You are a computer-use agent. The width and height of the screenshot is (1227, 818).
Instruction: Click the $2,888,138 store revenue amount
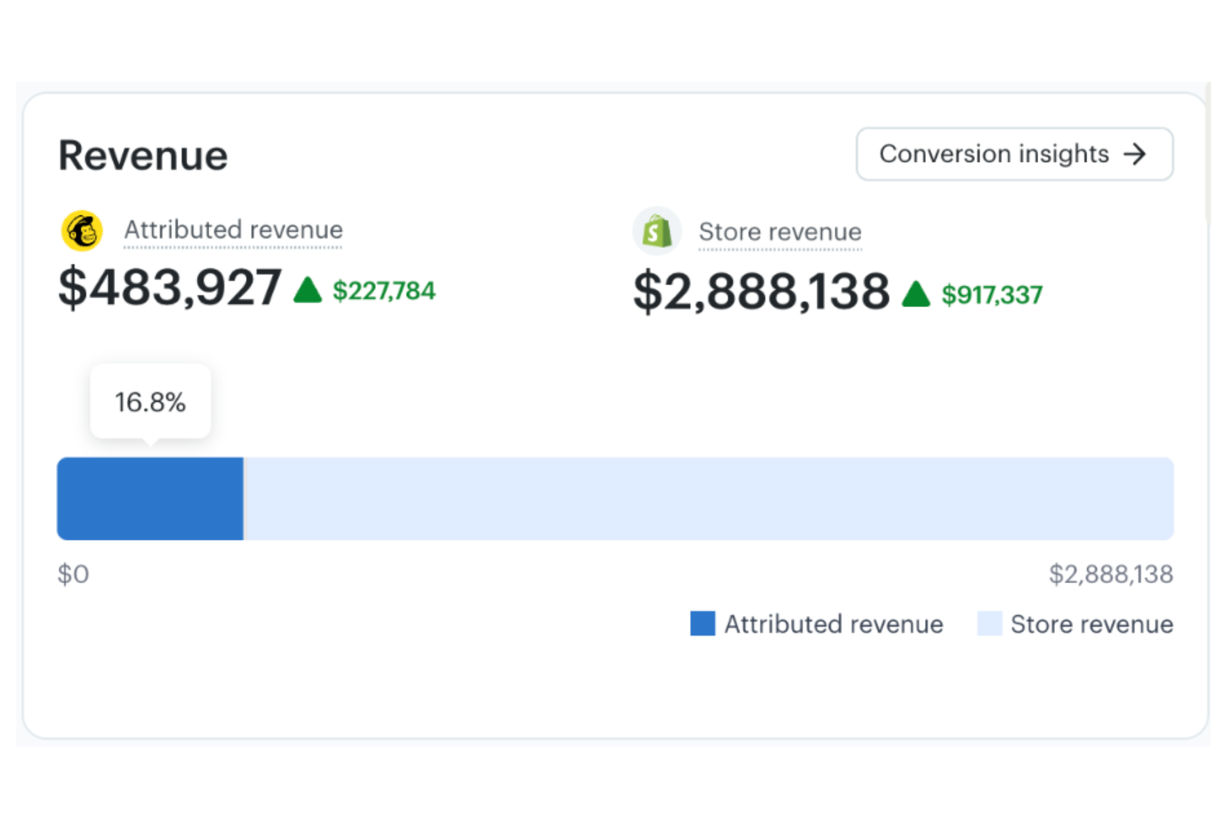pos(761,291)
